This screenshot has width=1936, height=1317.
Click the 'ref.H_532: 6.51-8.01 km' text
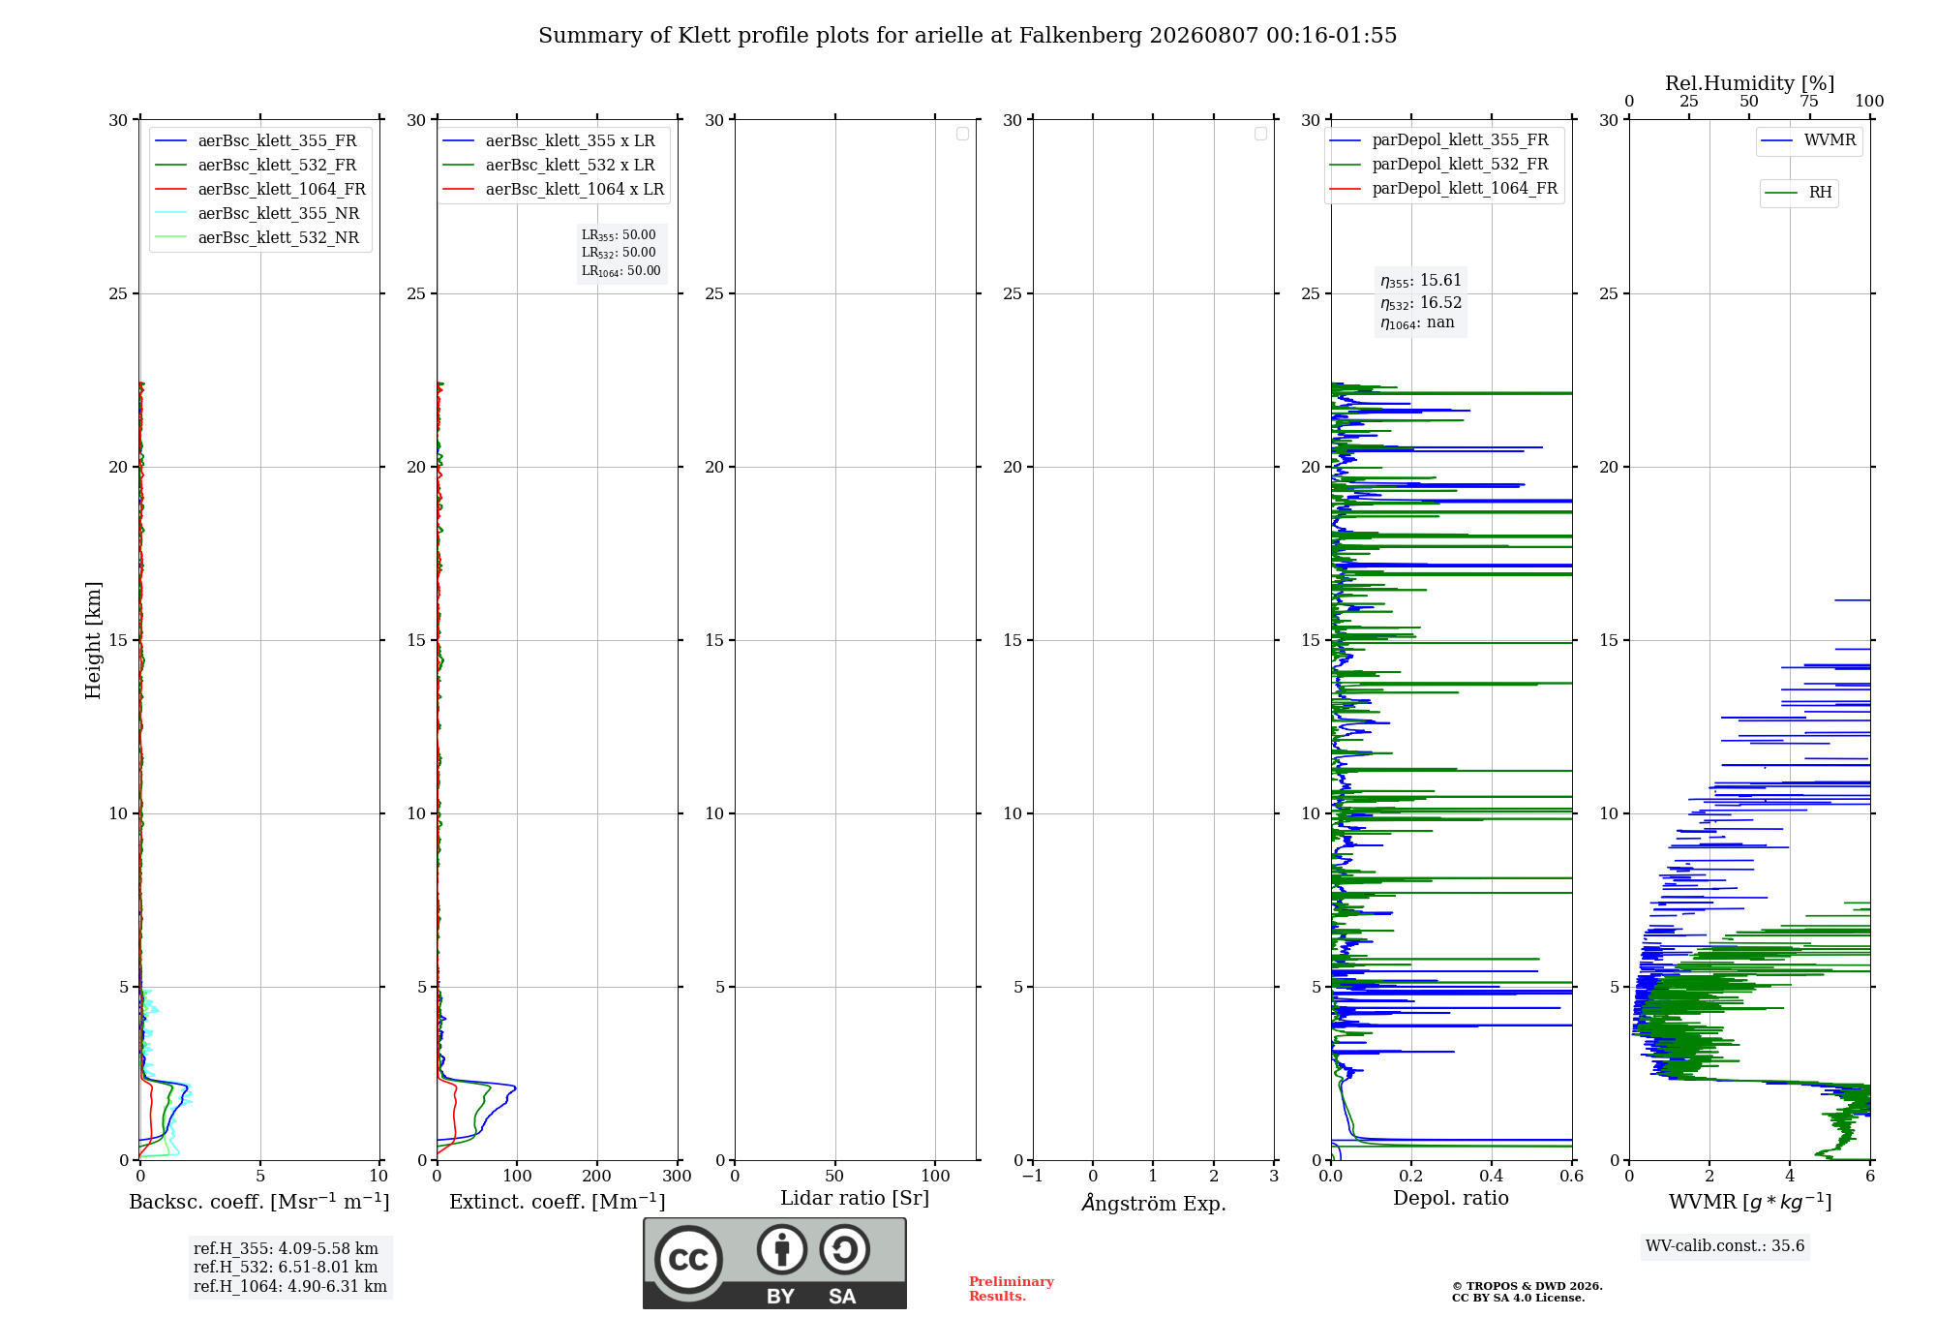click(x=286, y=1268)
